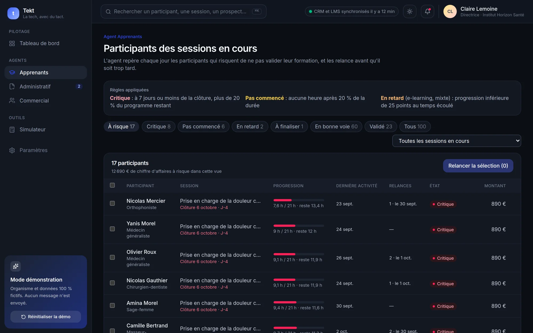Click Relancer la sélection button
This screenshot has width=533, height=333.
pyautogui.click(x=478, y=166)
